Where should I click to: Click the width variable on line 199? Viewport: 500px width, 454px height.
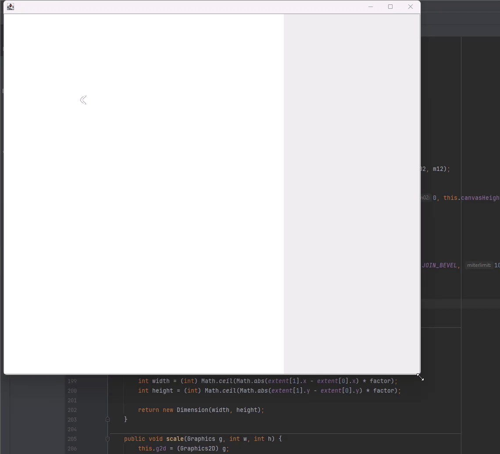[161, 381]
